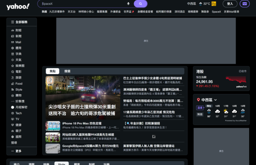
Task: Open the SpaceX article thumbnail
Action: [x=53, y=148]
